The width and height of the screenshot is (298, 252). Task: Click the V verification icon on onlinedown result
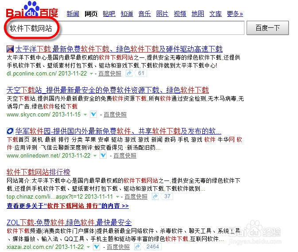pos(103,155)
